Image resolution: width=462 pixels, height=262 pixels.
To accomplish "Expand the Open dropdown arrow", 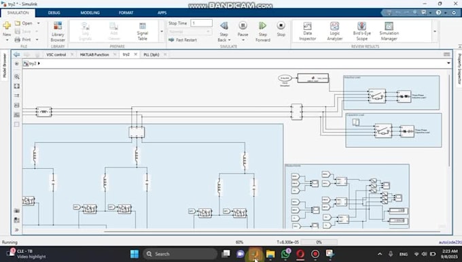I will tap(38, 23).
